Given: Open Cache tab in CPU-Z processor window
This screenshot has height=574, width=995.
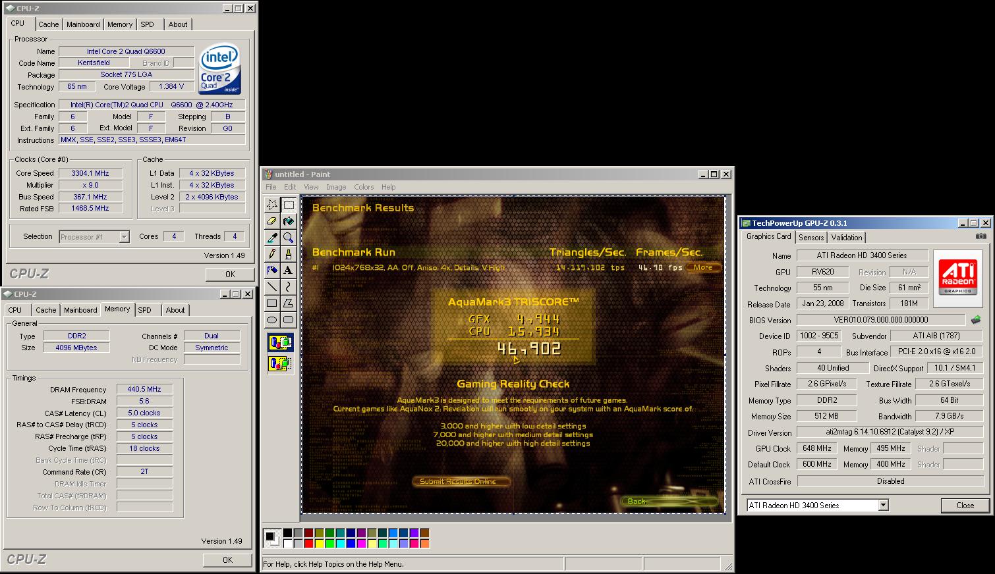Looking at the screenshot, I should pos(48,24).
